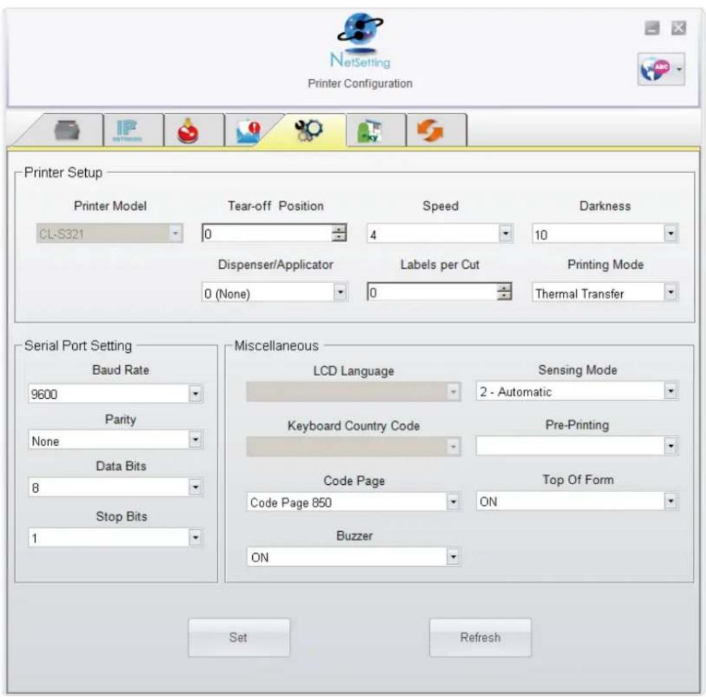Viewport: 706px width, 697px height.
Task: Open the Top Of Form dropdown
Action: tap(671, 501)
